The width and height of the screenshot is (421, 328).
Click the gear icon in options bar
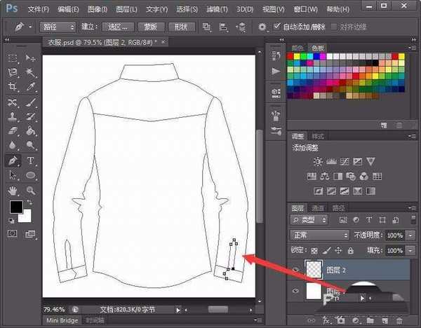[x=262, y=27]
